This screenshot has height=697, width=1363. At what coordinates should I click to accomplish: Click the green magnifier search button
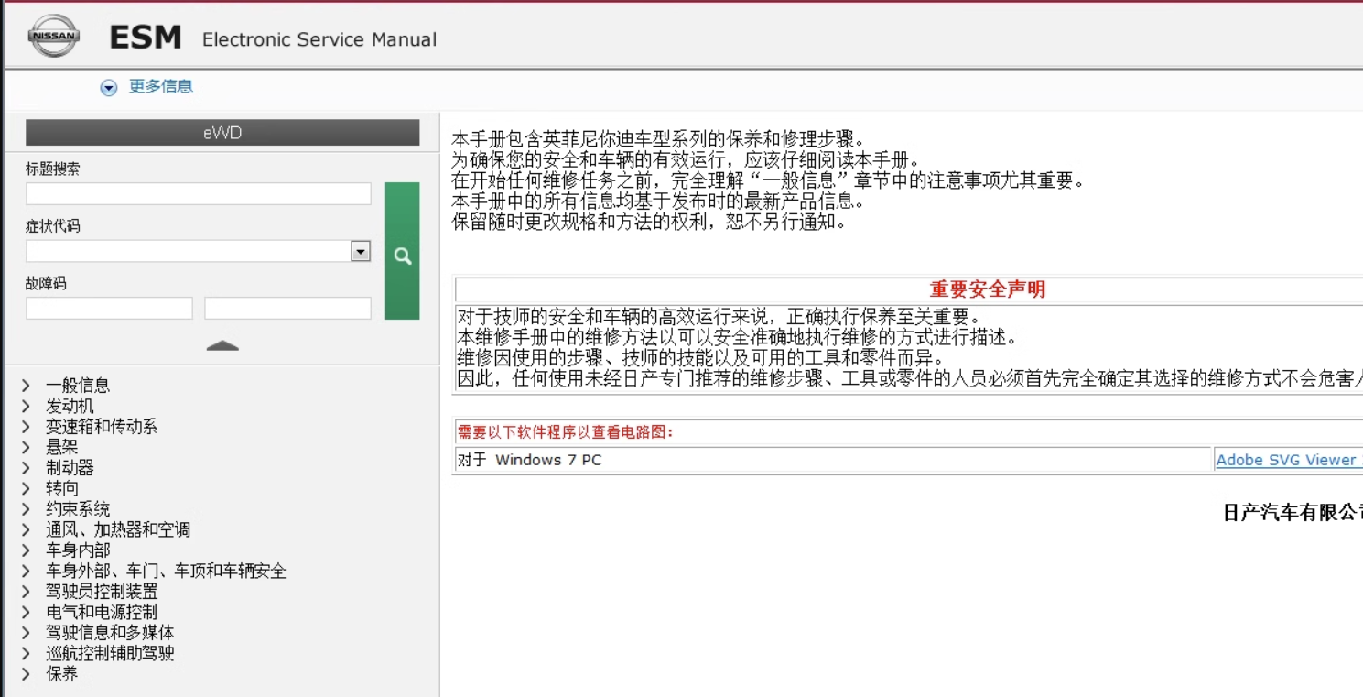(402, 251)
